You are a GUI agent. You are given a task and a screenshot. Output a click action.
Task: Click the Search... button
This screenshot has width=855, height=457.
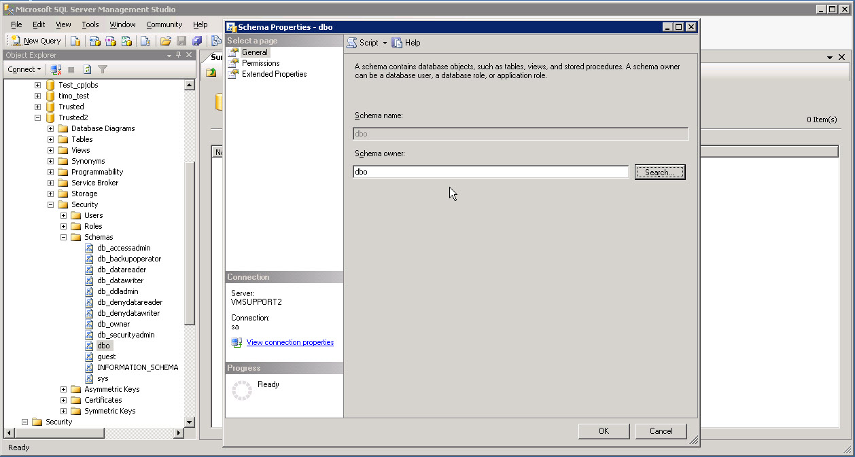coord(660,172)
